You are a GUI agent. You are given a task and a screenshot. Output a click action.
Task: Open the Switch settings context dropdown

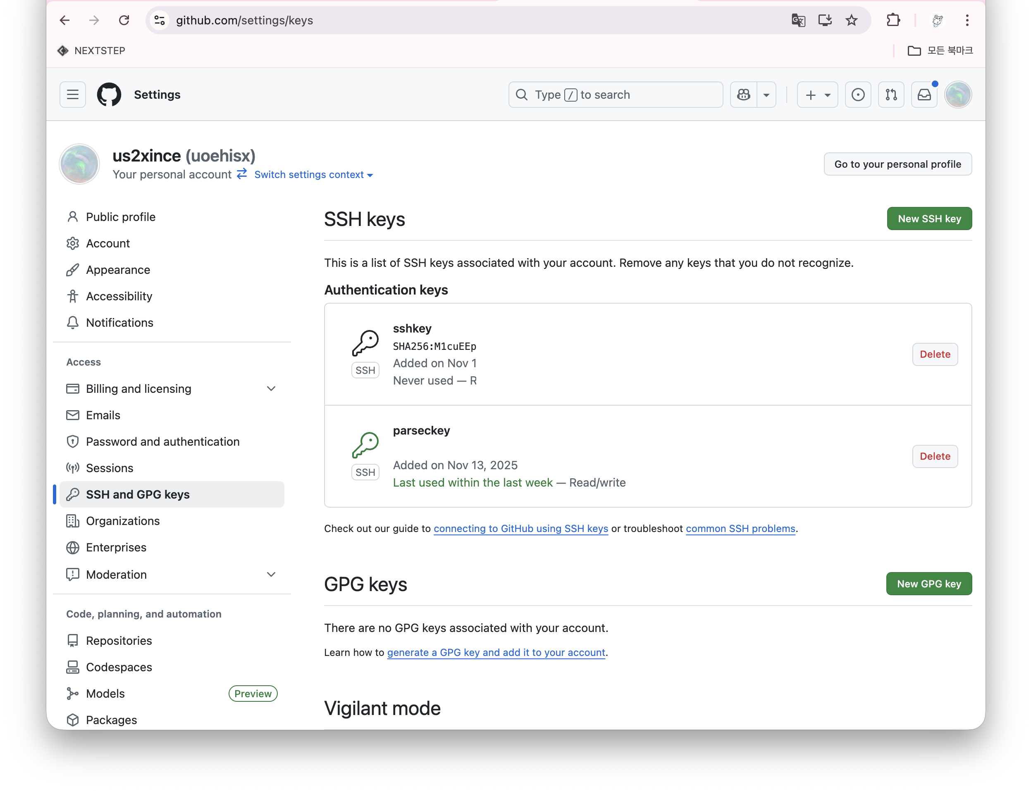pyautogui.click(x=313, y=175)
